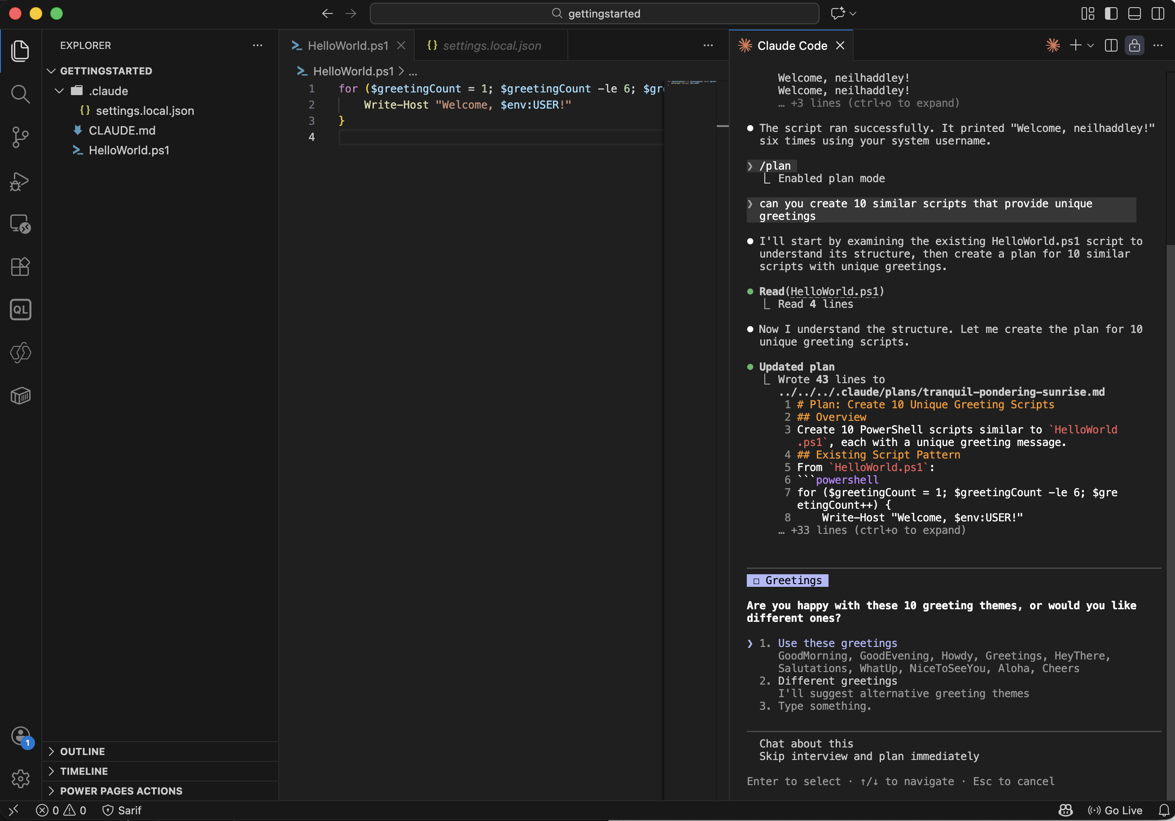Click the editor minimap preview
Screen dimensions: 1175x821
(x=691, y=83)
